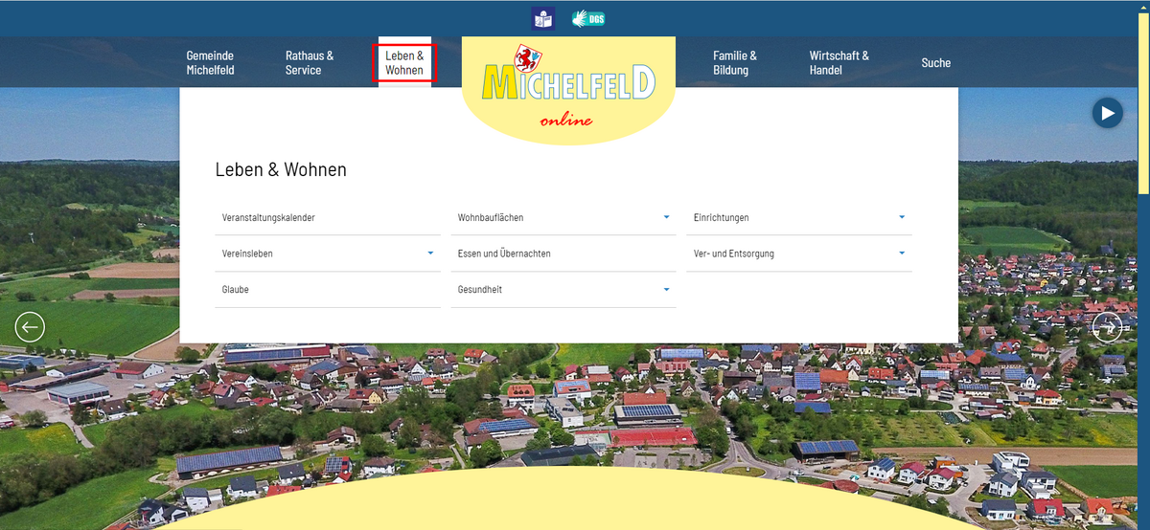Open Familie & Bildung menu
This screenshot has height=530, width=1150.
(x=735, y=63)
